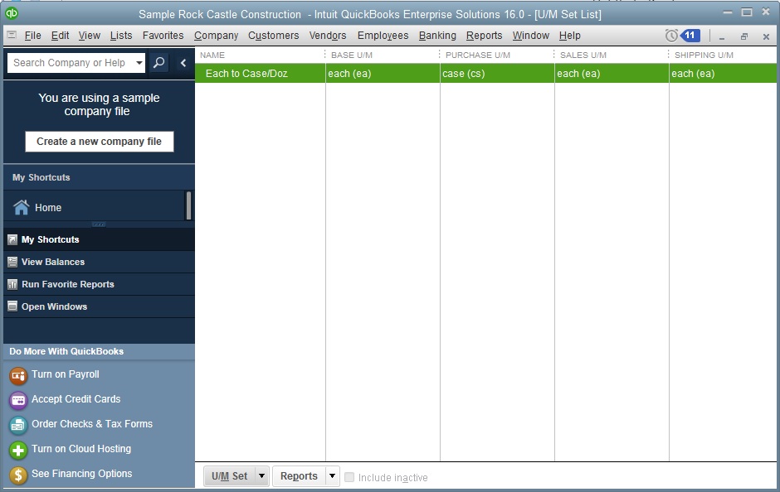Open the Vendors menu

tap(328, 36)
